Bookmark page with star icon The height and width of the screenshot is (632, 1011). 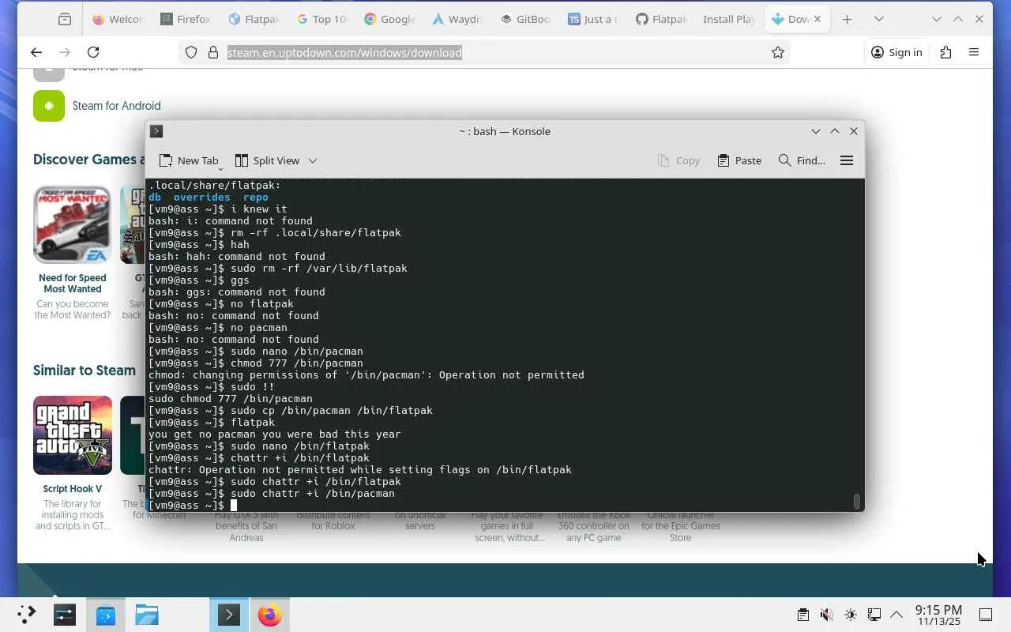(778, 52)
